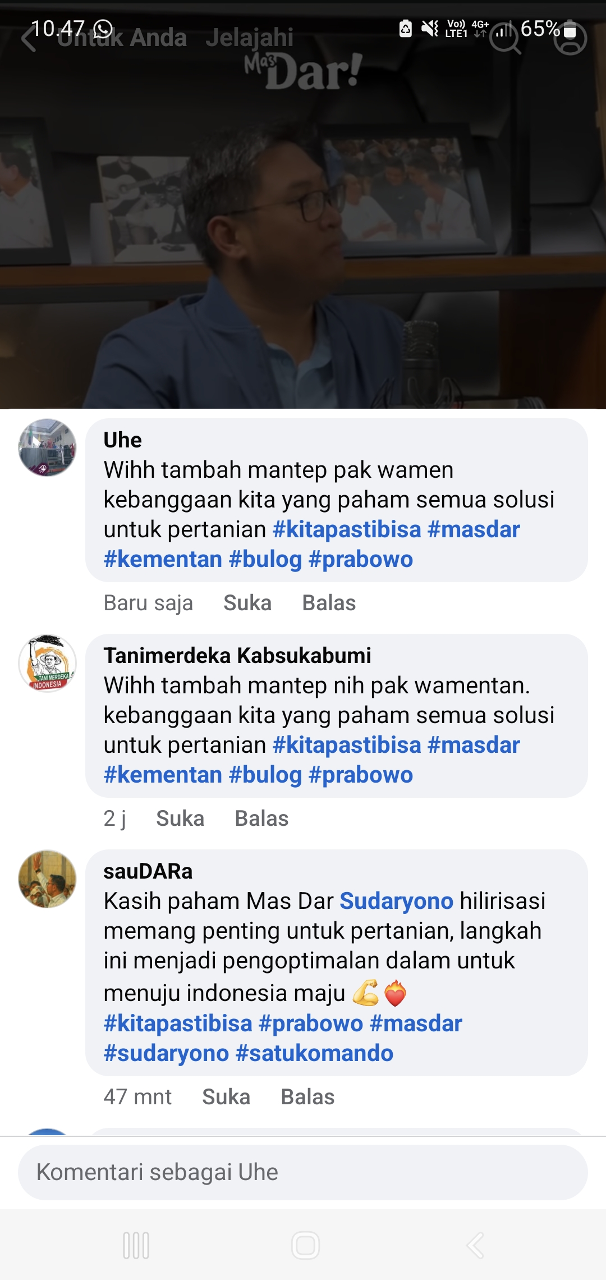Tap Android back navigation arrow
This screenshot has width=606, height=1280.
coord(475,1245)
